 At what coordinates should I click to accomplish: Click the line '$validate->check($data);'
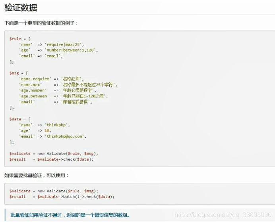pos(51,159)
